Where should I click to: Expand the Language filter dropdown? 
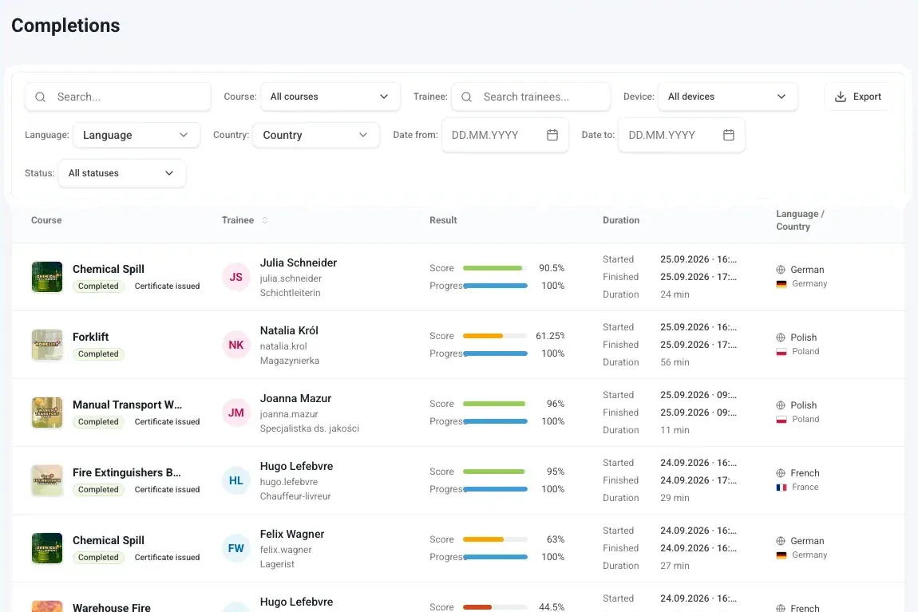(137, 135)
